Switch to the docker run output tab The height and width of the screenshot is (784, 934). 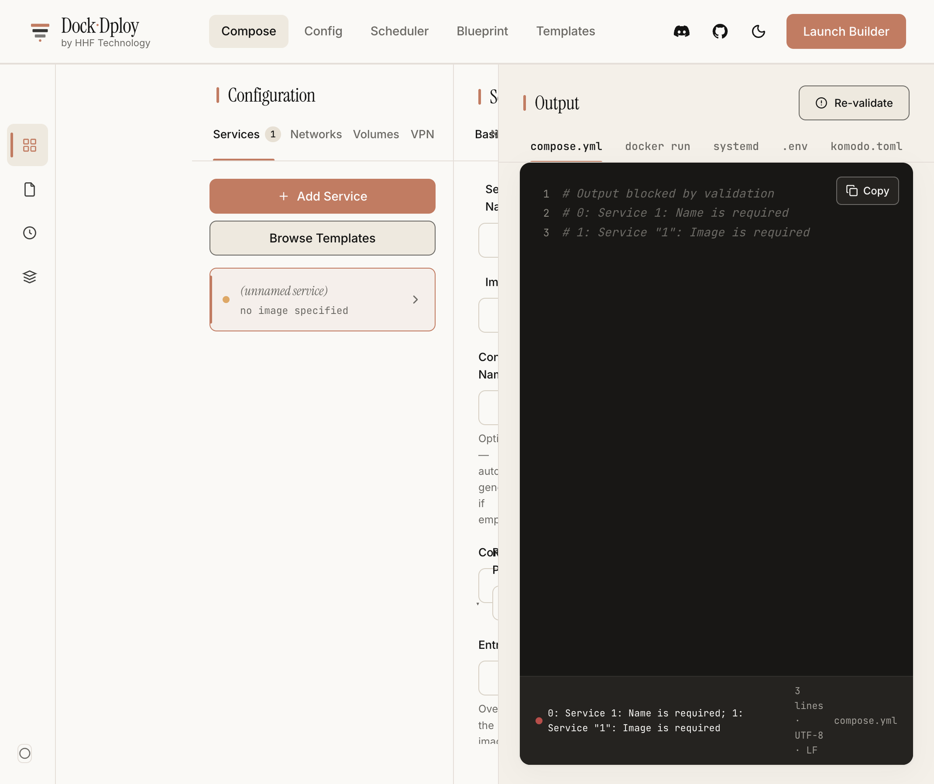point(658,146)
